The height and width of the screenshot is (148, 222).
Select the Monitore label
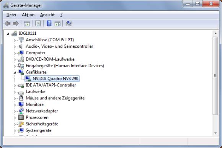tap(35, 104)
